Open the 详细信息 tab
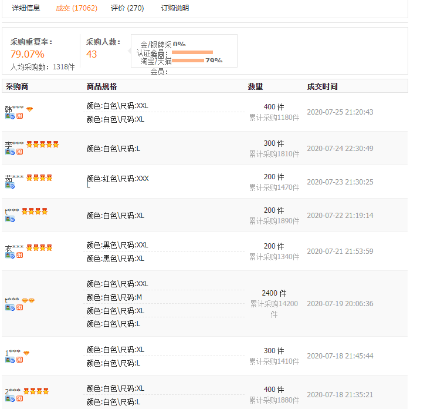 (26, 8)
